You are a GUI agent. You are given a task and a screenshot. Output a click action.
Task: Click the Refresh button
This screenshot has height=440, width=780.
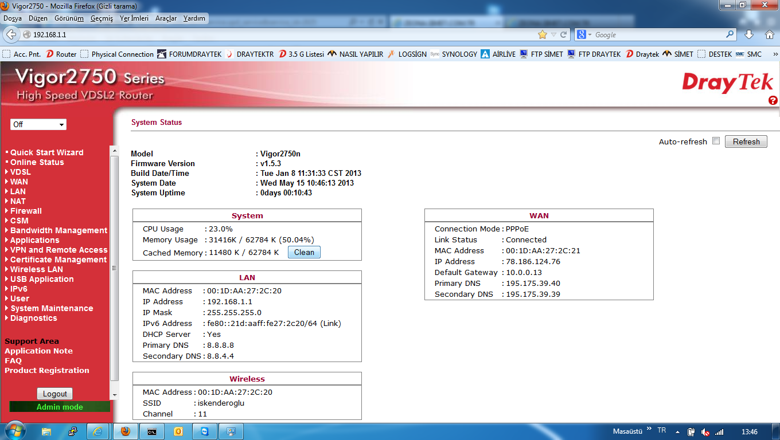746,142
